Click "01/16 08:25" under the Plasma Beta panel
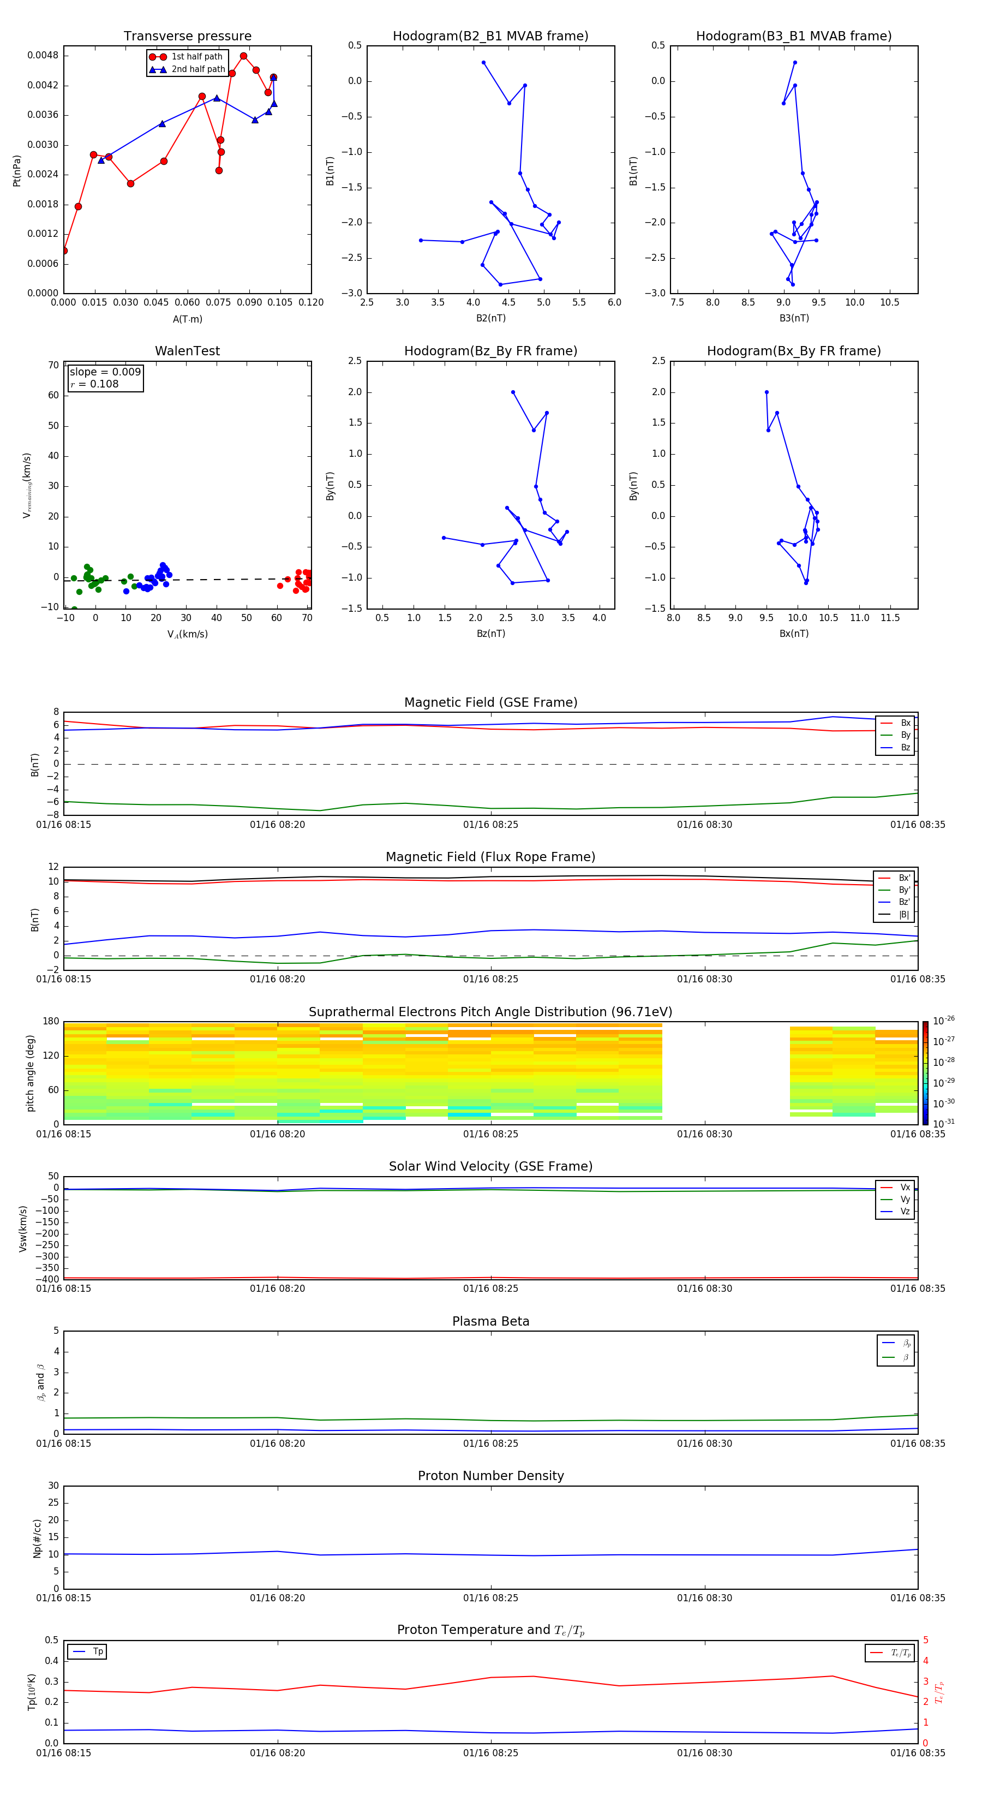Screen dimensions: 982x1801 pos(490,1444)
